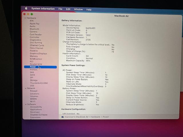Screen dimensions: 183x137
Task: Open the File menu
Action: click(x=60, y=9)
